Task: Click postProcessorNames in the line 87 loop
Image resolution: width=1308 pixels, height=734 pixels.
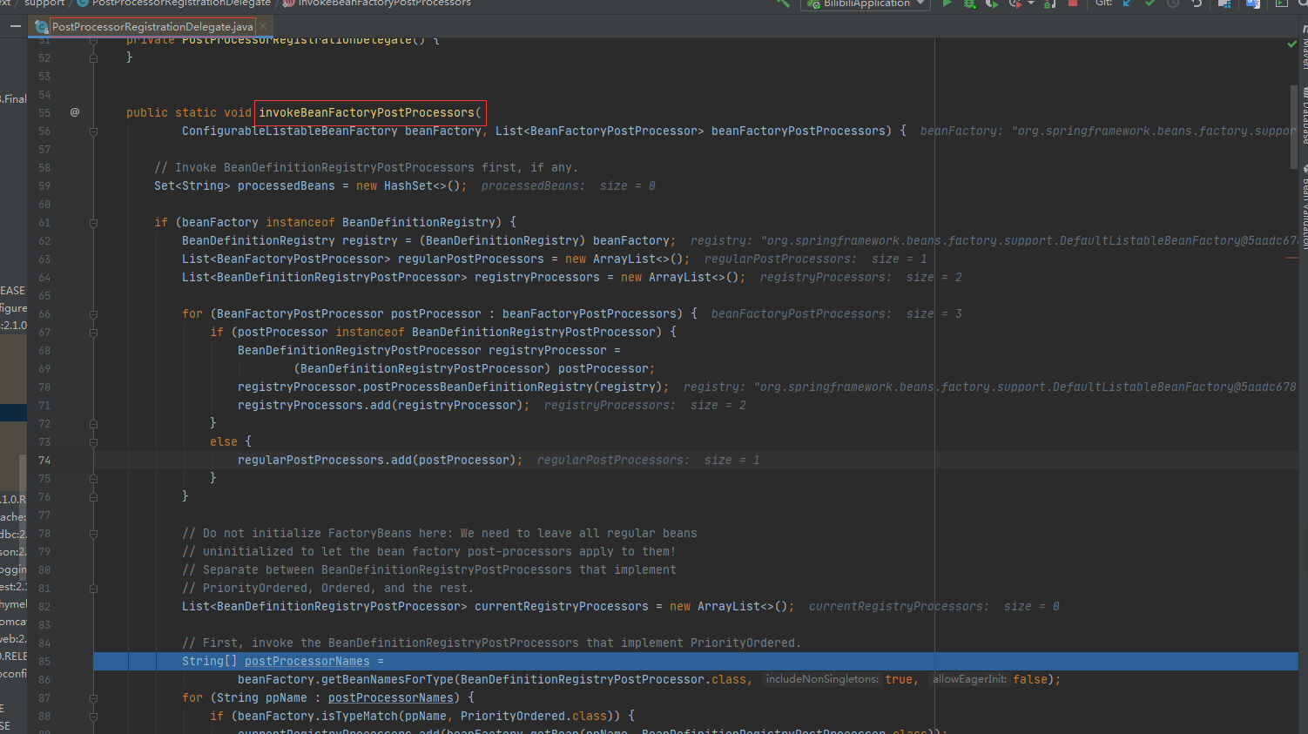Action: pyautogui.click(x=390, y=698)
